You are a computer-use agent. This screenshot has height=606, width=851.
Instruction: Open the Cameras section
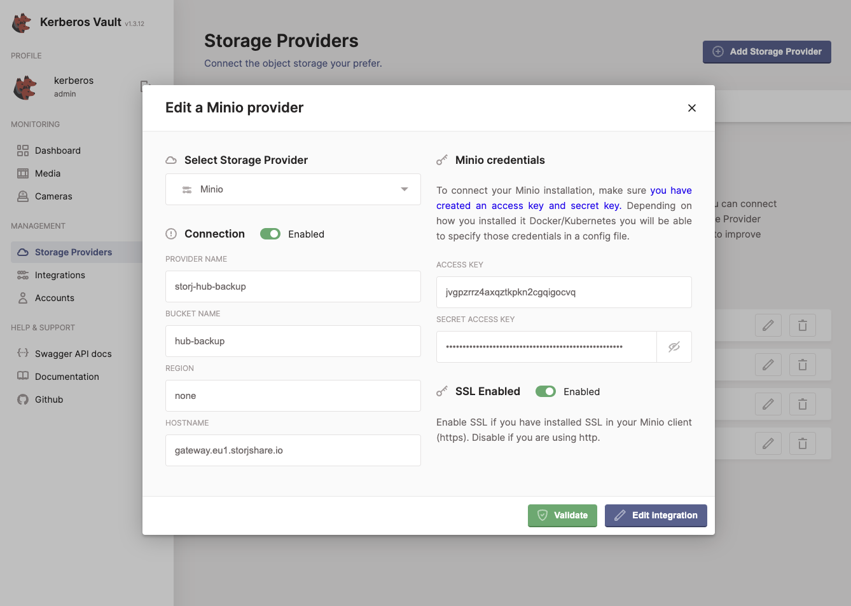tap(53, 196)
